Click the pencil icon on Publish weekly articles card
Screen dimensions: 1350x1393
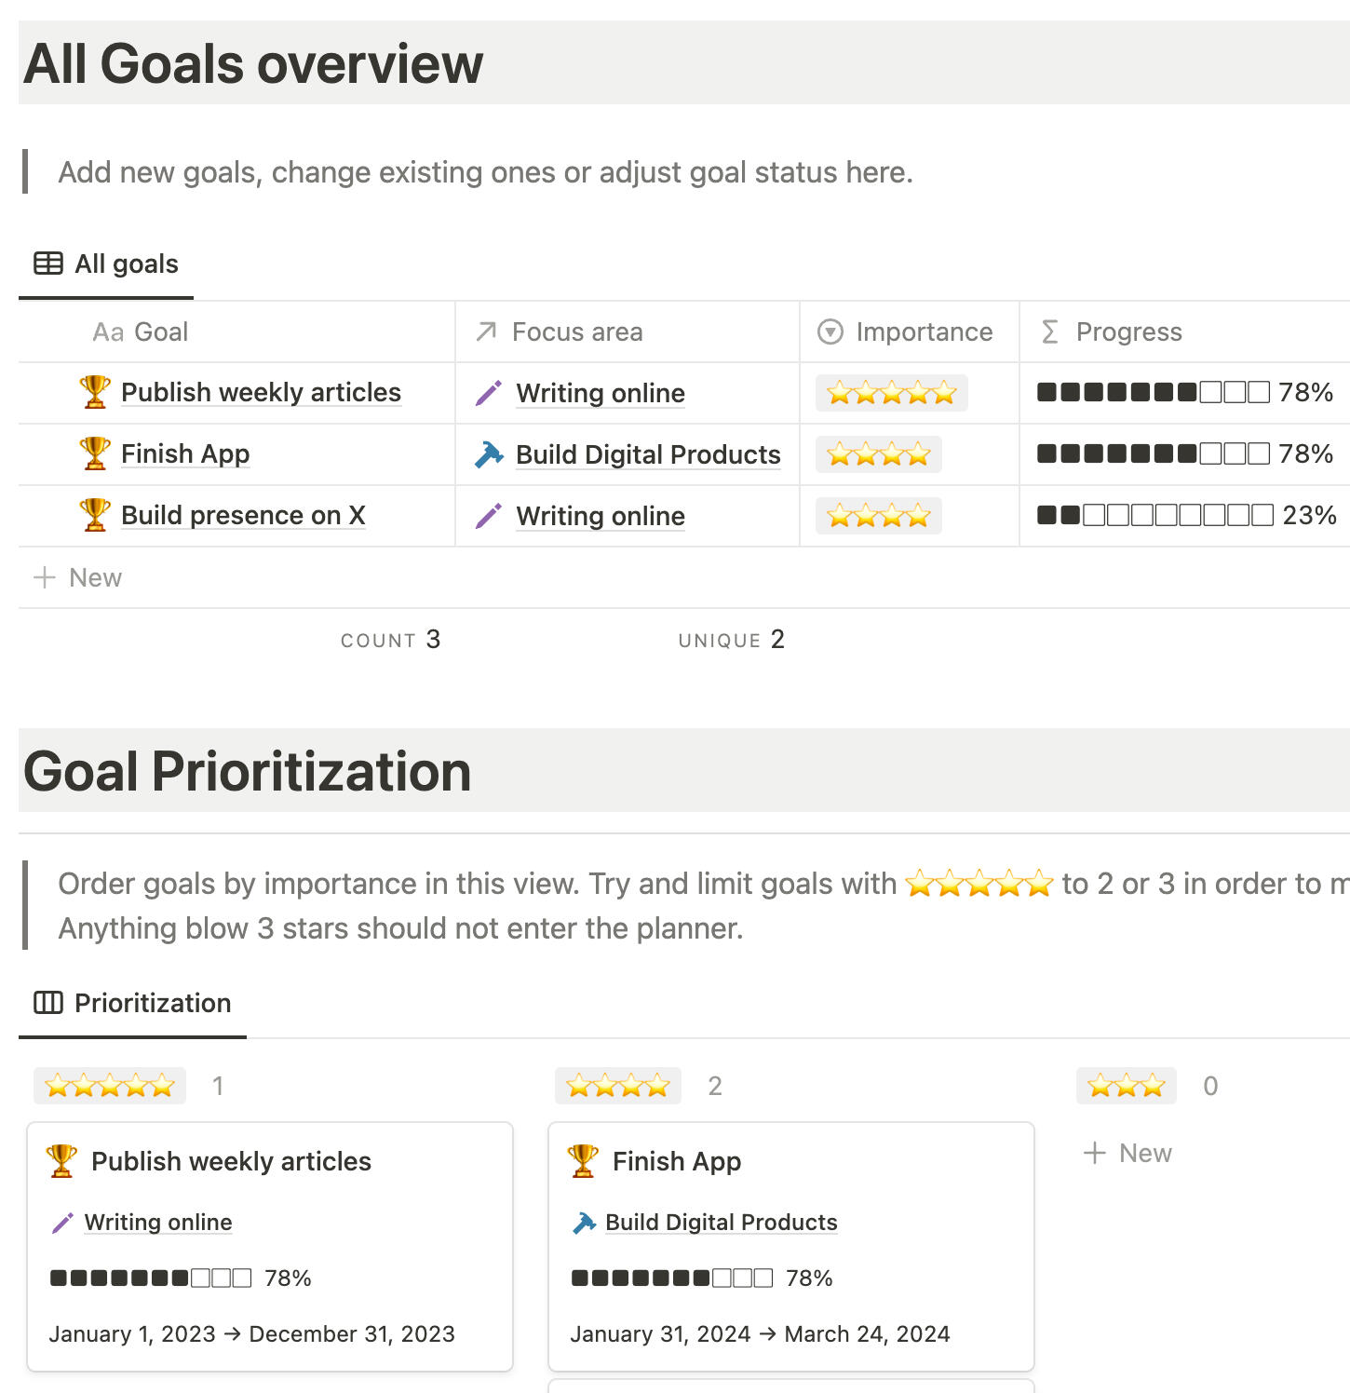click(x=62, y=1223)
